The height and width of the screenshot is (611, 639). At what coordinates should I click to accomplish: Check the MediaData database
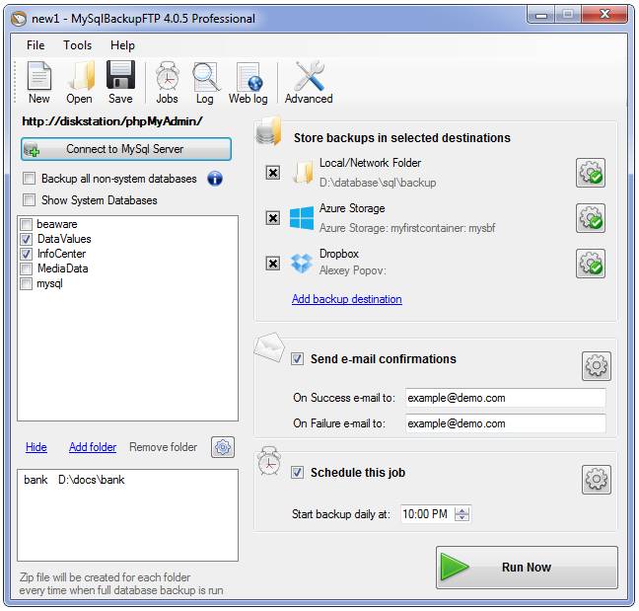(26, 268)
